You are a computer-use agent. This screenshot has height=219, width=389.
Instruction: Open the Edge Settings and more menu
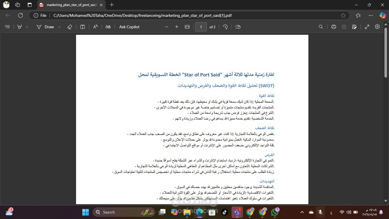(x=370, y=15)
